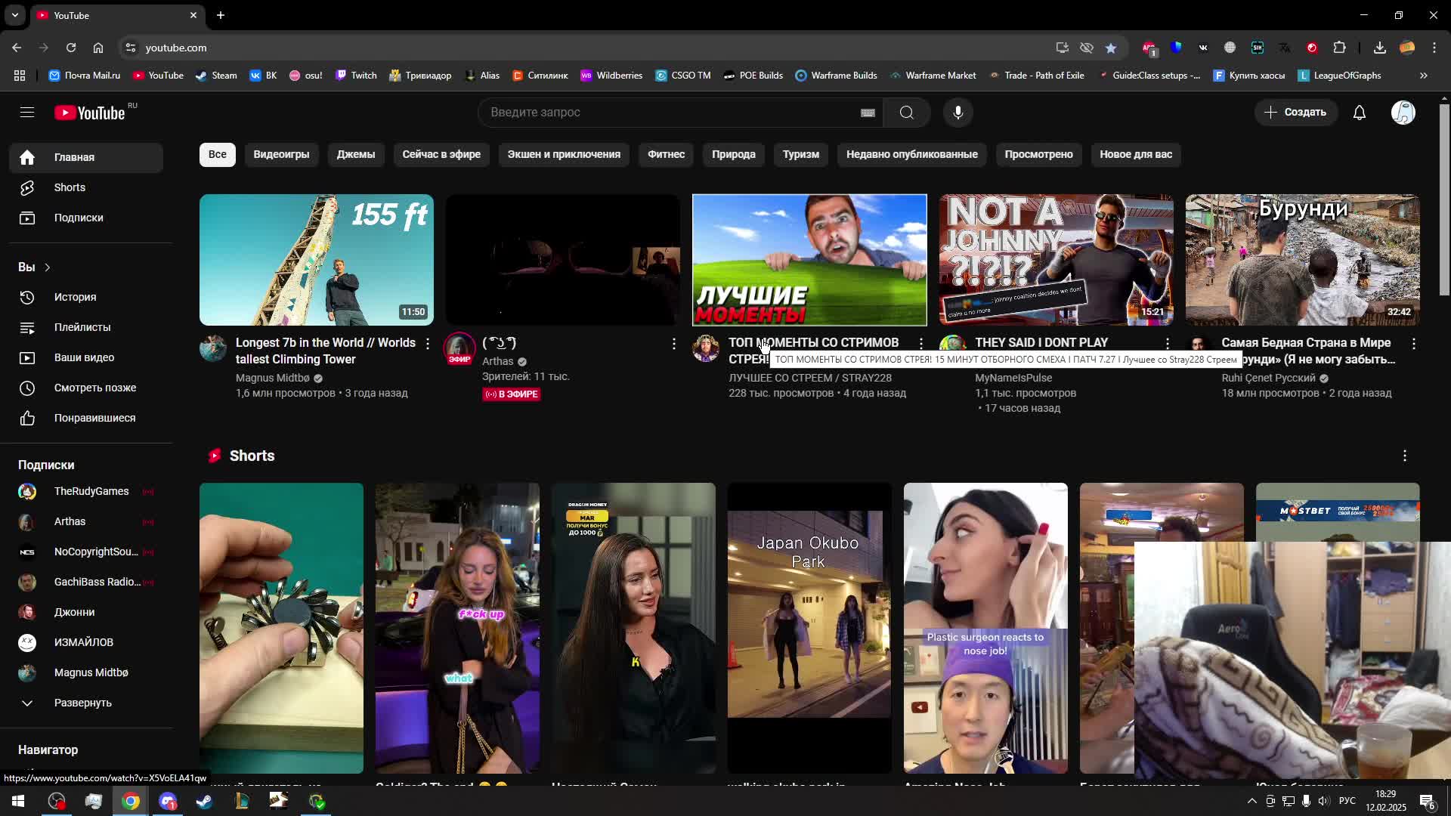Open the Бурунди video thumbnail
Screen dimensions: 1451x816
pyautogui.click(x=1302, y=260)
